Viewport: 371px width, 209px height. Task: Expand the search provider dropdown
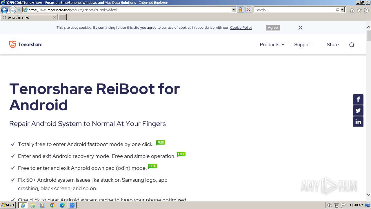pos(342,10)
